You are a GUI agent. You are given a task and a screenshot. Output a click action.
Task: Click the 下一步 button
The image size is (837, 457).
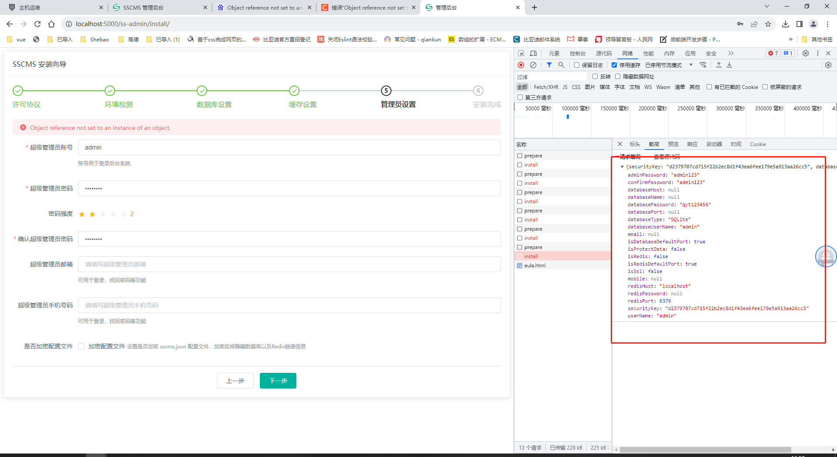pos(278,381)
